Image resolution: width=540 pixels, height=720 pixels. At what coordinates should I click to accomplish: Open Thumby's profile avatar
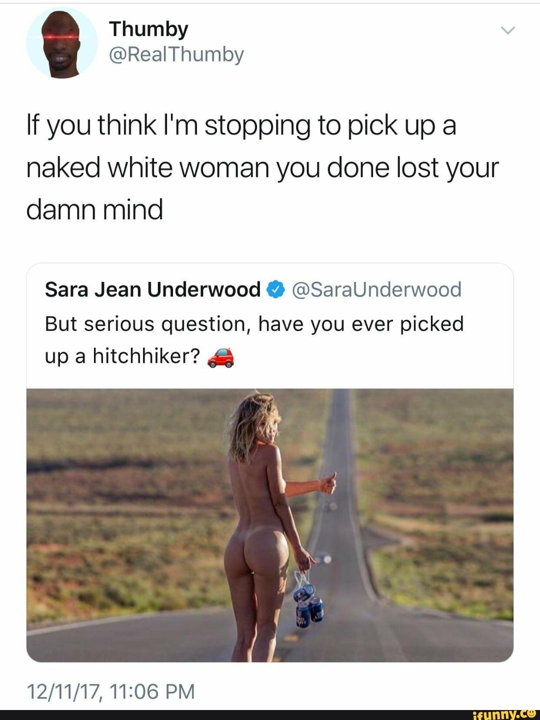(x=62, y=43)
